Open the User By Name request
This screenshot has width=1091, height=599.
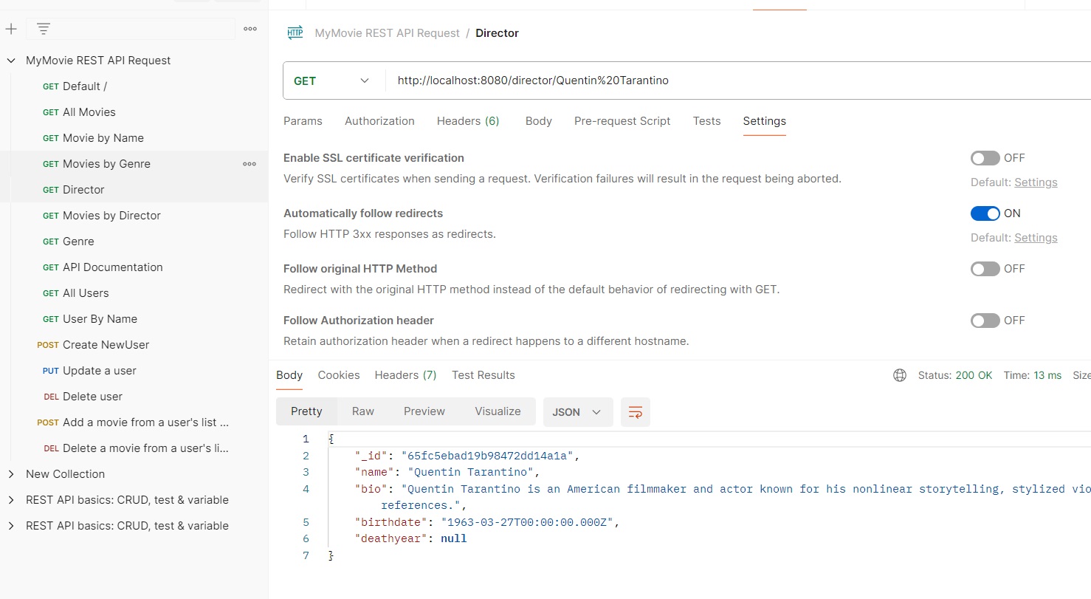[100, 319]
